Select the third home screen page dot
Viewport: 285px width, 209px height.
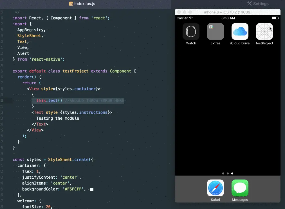[x=232, y=173]
